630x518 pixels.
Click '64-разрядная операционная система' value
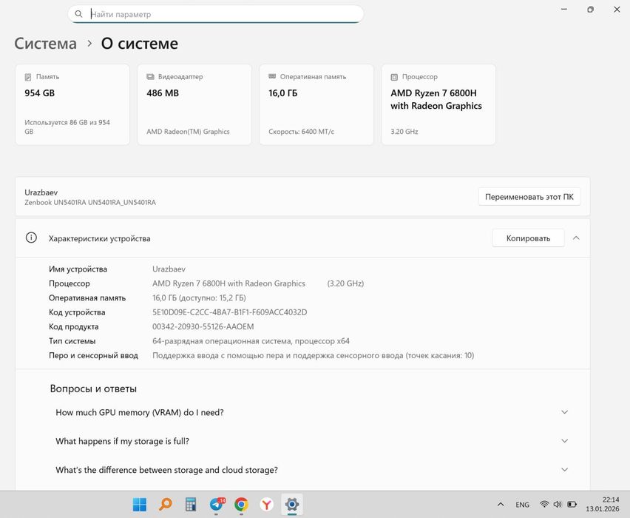251,341
